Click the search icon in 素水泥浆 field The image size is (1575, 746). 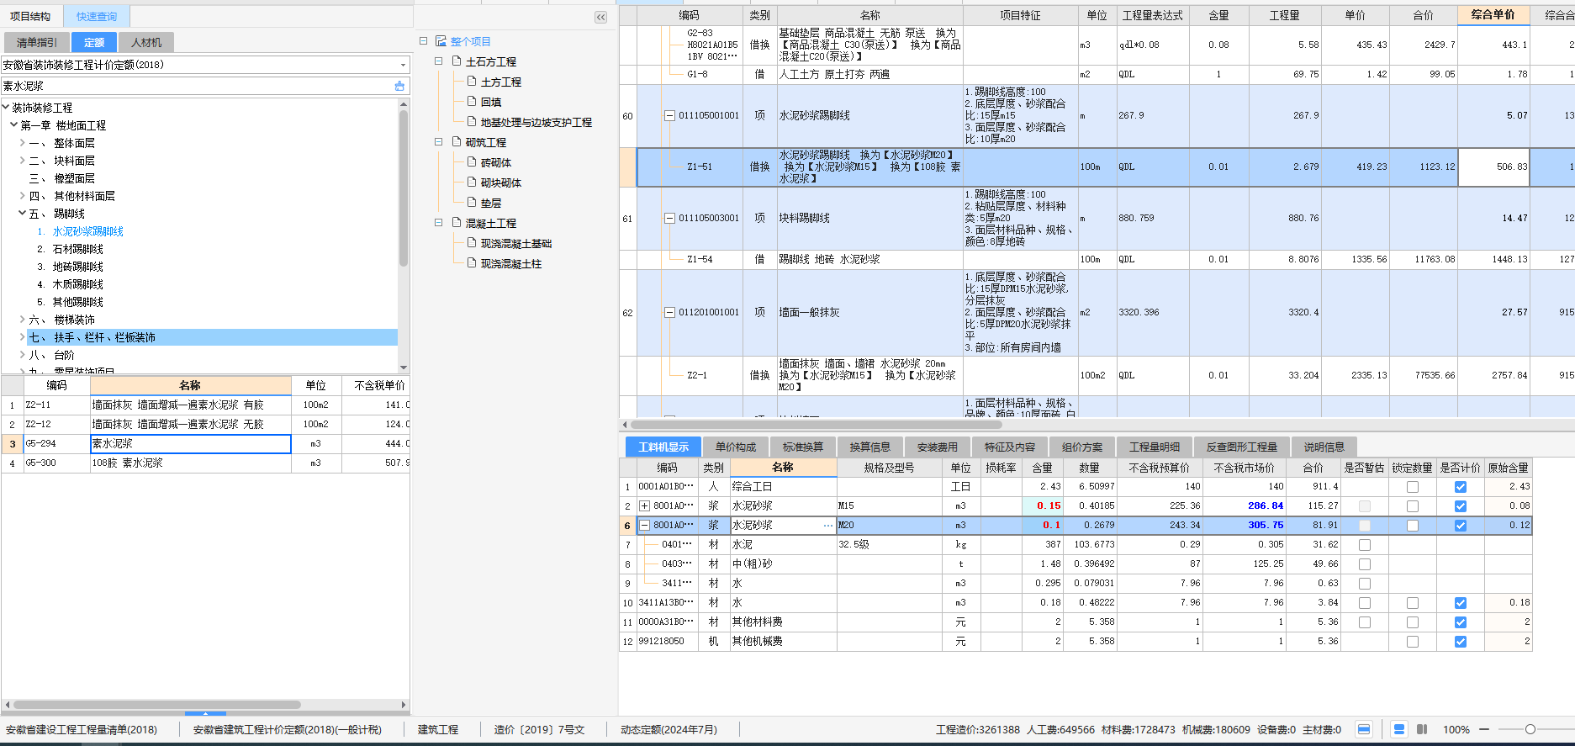[399, 86]
